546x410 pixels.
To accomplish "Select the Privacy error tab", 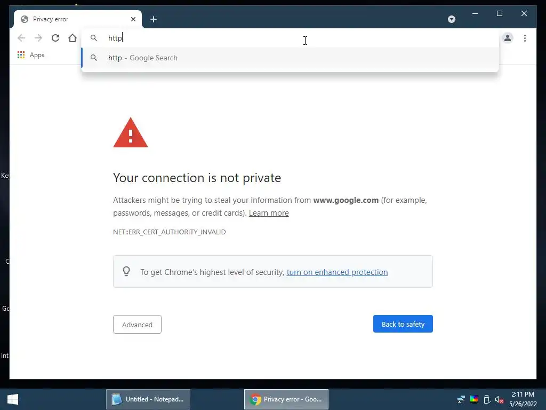I will pos(78,19).
